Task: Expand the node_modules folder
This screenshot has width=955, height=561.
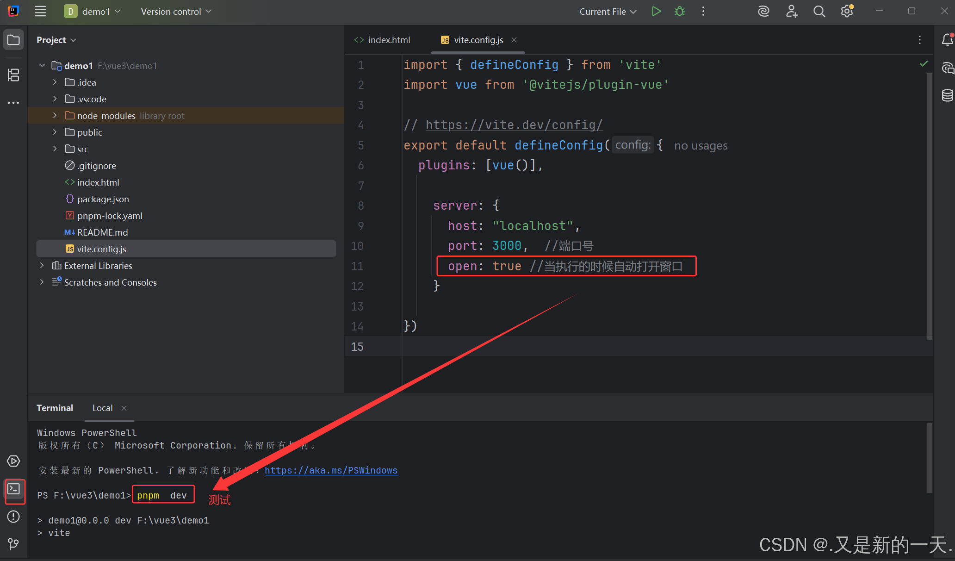Action: pos(55,116)
